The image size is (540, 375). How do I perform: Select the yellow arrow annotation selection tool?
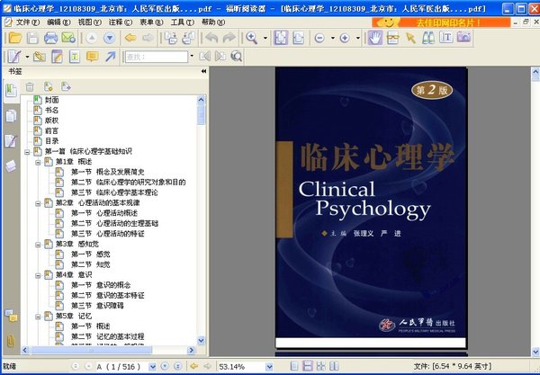click(410, 38)
